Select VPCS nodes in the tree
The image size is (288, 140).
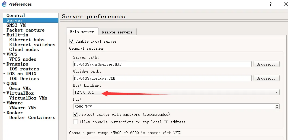(x=23, y=59)
